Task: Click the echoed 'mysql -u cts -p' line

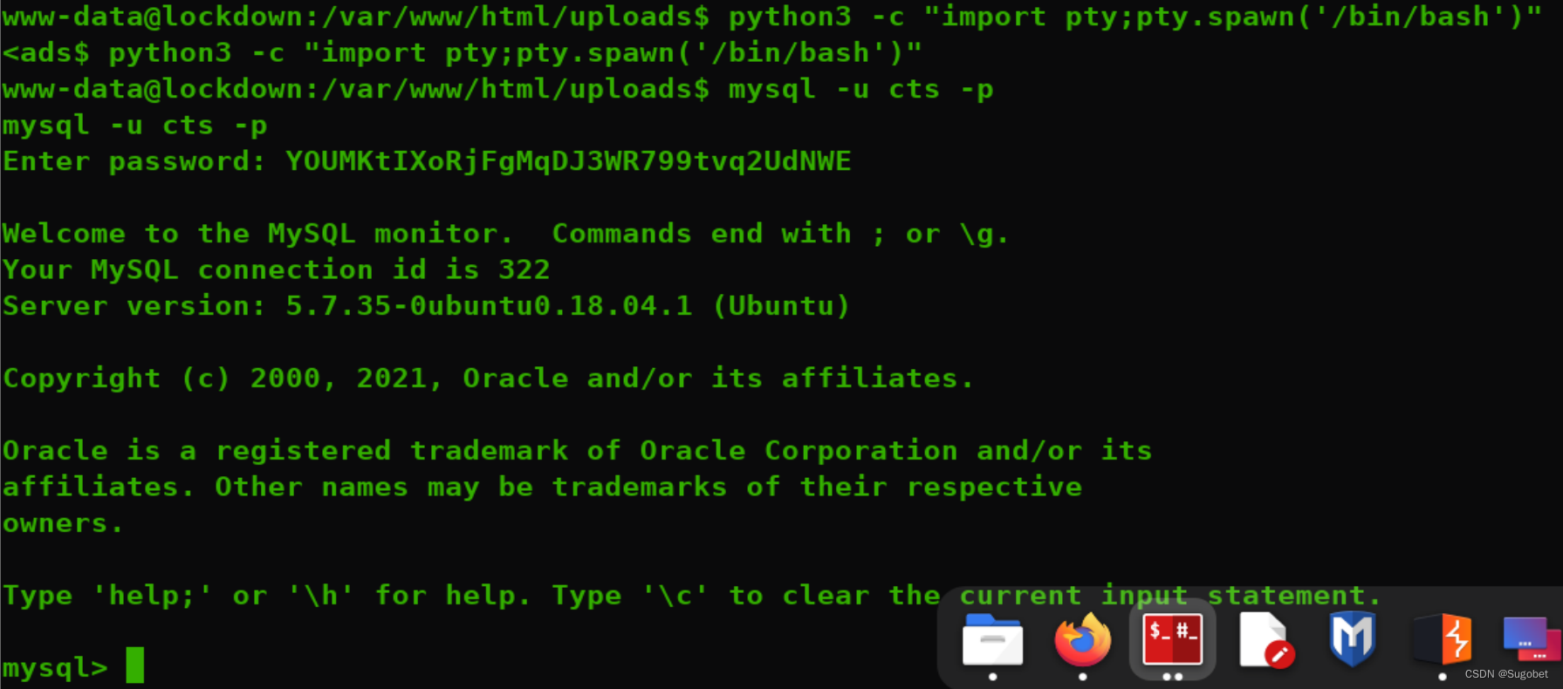Action: tap(134, 126)
